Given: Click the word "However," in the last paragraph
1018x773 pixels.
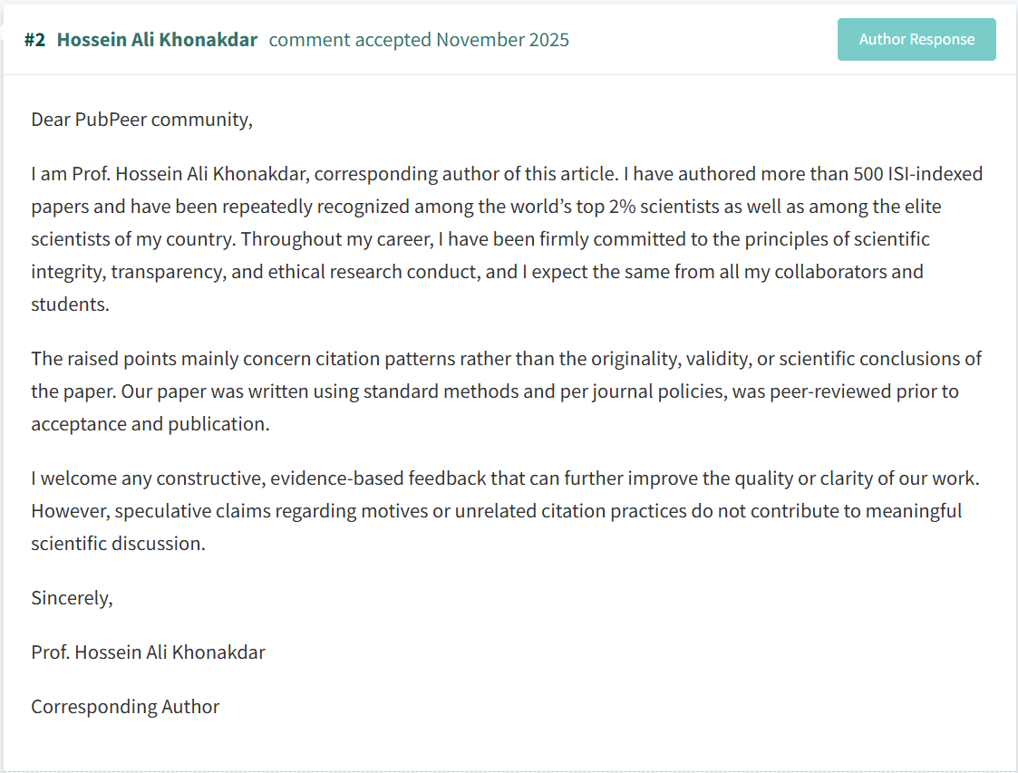Looking at the screenshot, I should click(x=70, y=511).
